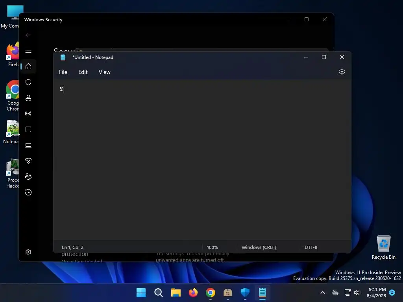This screenshot has height=302, width=403.
Task: Select the Recycle Bin desktop icon
Action: coord(383,247)
